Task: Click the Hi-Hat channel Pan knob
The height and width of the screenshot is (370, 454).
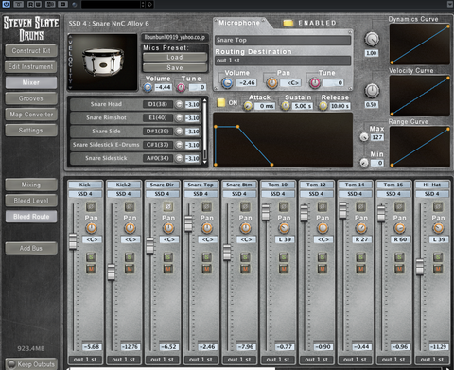Action: (438, 228)
